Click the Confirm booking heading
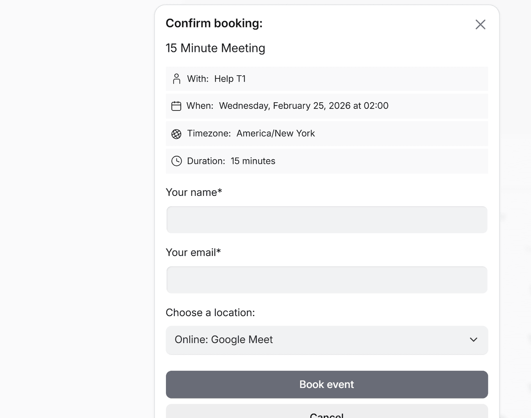Screen dimensions: 531x418 coord(214,23)
